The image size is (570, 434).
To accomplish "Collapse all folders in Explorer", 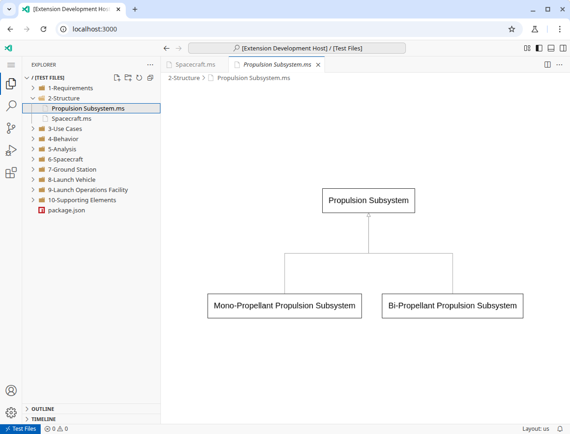I will [150, 78].
